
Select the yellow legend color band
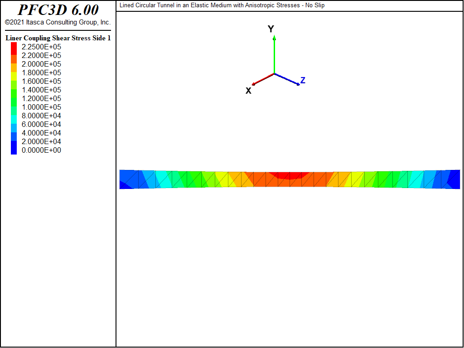coord(14,76)
